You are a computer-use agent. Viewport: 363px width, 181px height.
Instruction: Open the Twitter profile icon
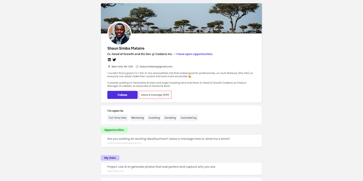coord(114,60)
